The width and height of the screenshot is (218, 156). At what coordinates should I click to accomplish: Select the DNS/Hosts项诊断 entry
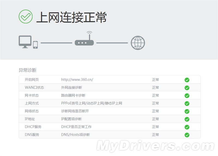click(x=75, y=135)
